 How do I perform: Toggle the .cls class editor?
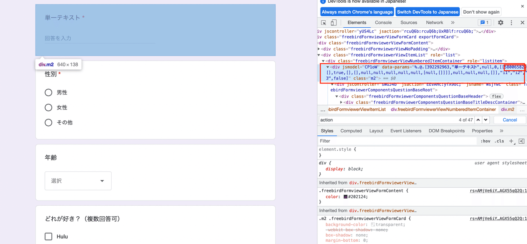[499, 141]
